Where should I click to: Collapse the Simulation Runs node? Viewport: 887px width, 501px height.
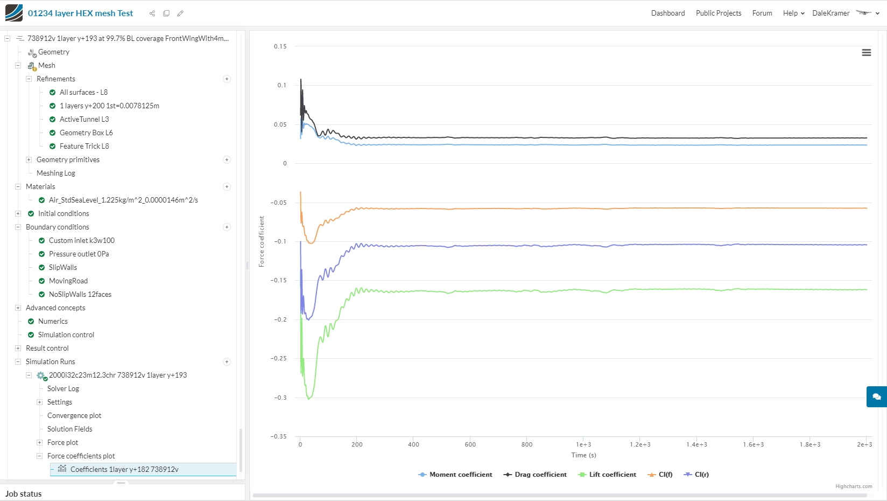pyautogui.click(x=18, y=362)
